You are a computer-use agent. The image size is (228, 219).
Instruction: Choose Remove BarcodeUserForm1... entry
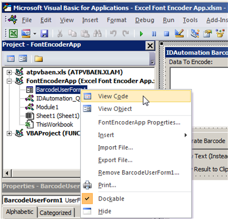(136, 172)
